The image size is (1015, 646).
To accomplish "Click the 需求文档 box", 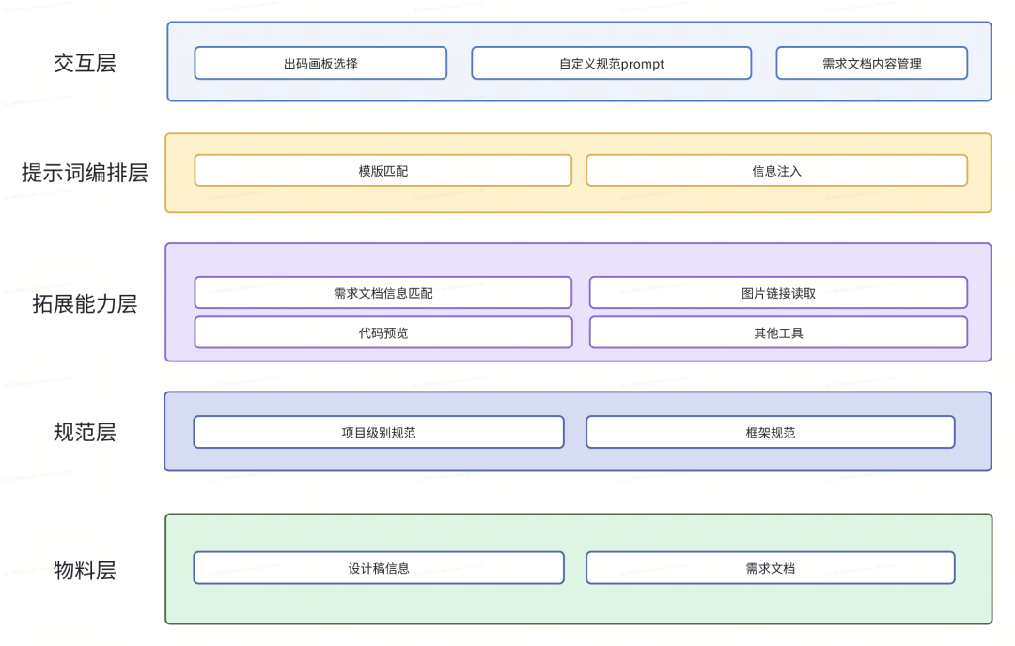I will [770, 567].
